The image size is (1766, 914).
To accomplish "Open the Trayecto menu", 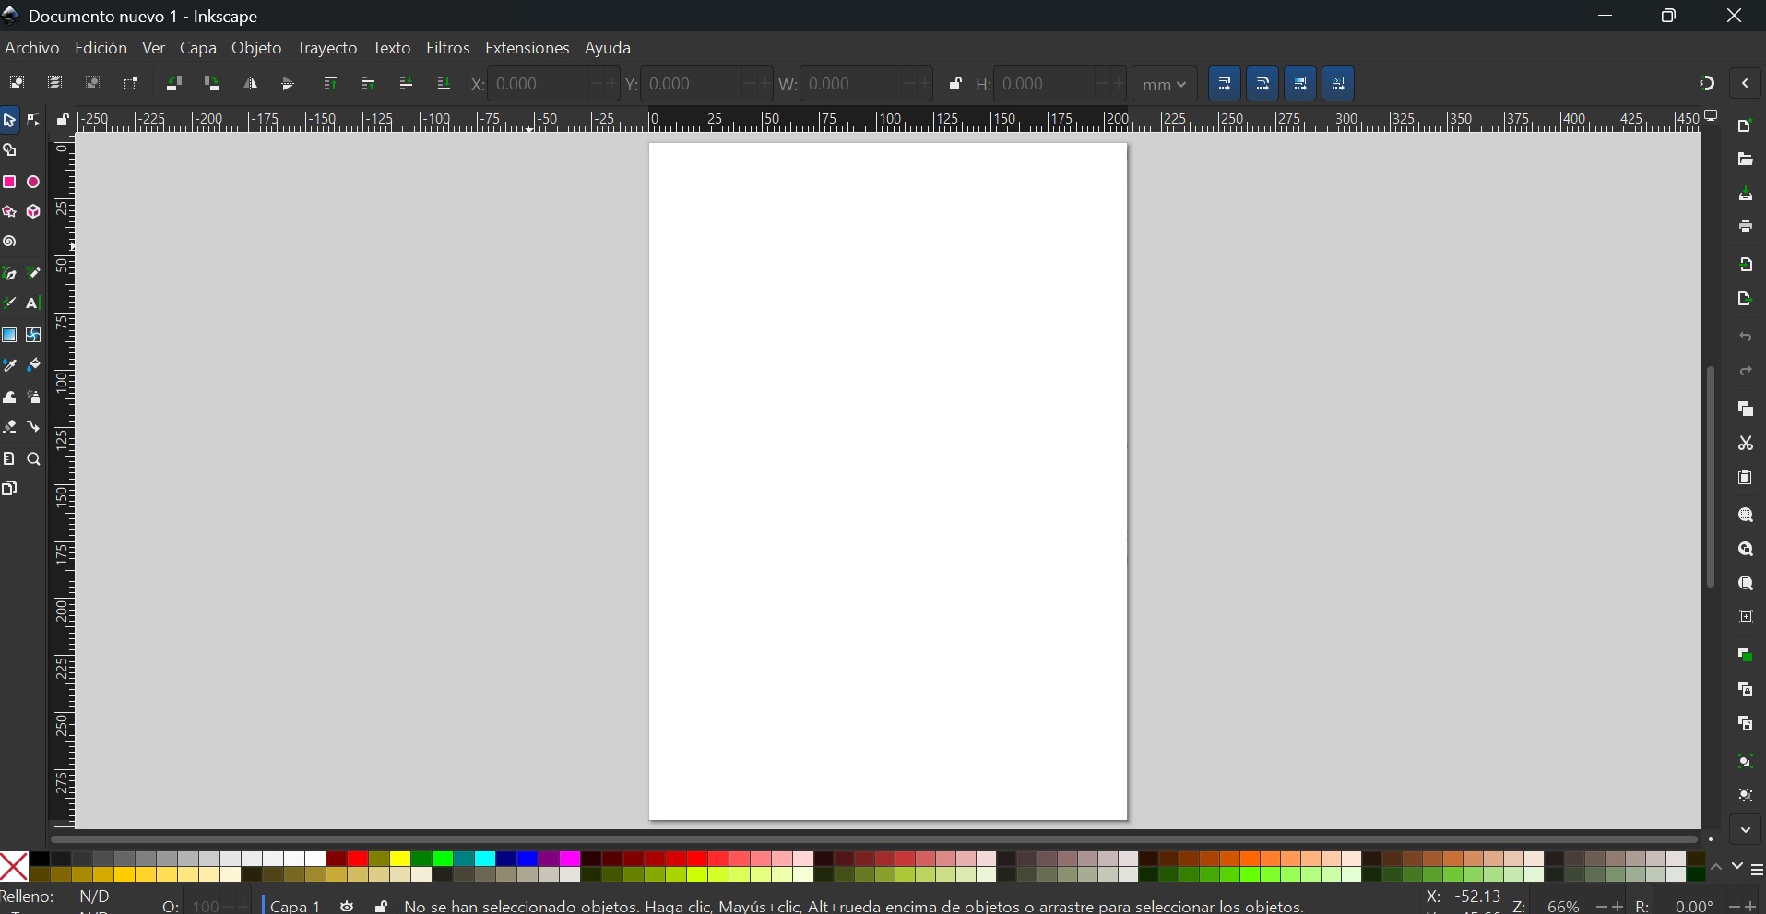I will point(327,48).
